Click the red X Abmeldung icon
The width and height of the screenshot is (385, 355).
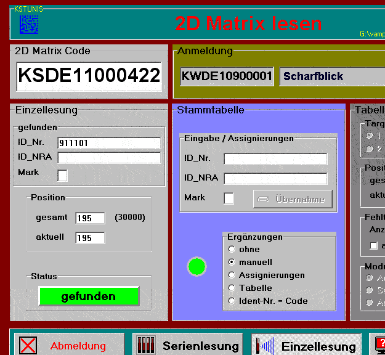pyautogui.click(x=28, y=346)
